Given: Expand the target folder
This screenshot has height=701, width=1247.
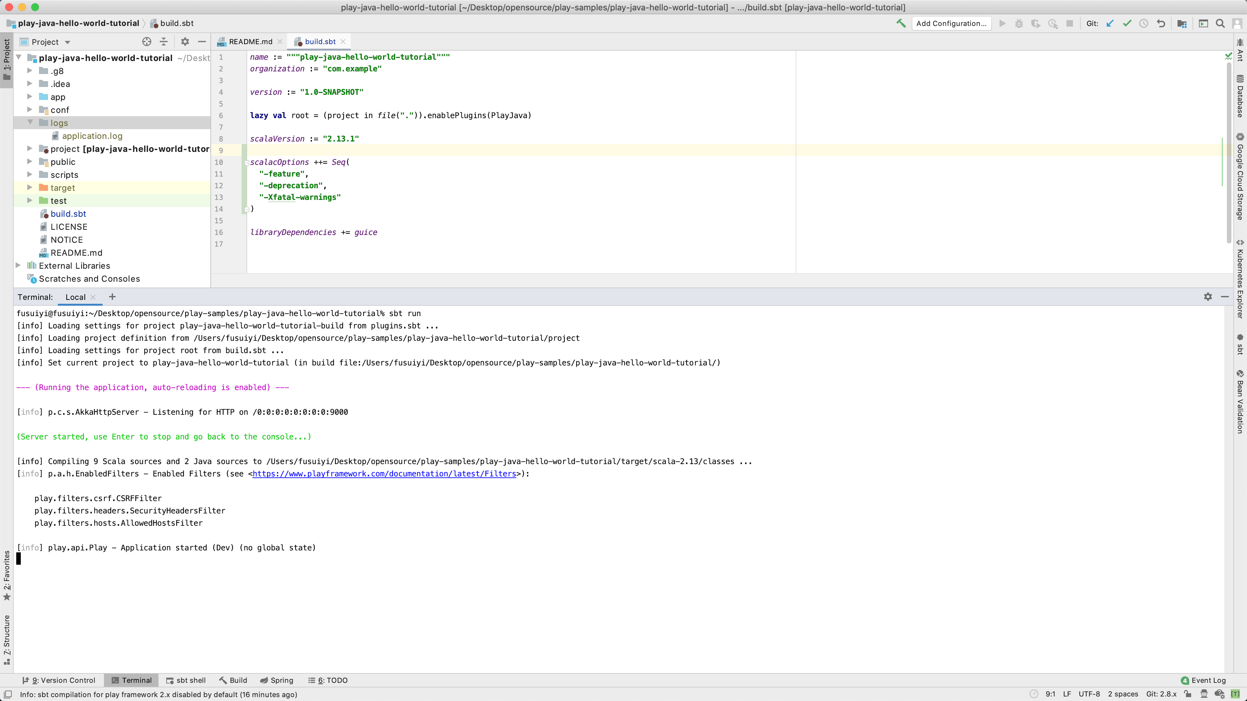Looking at the screenshot, I should coord(30,187).
